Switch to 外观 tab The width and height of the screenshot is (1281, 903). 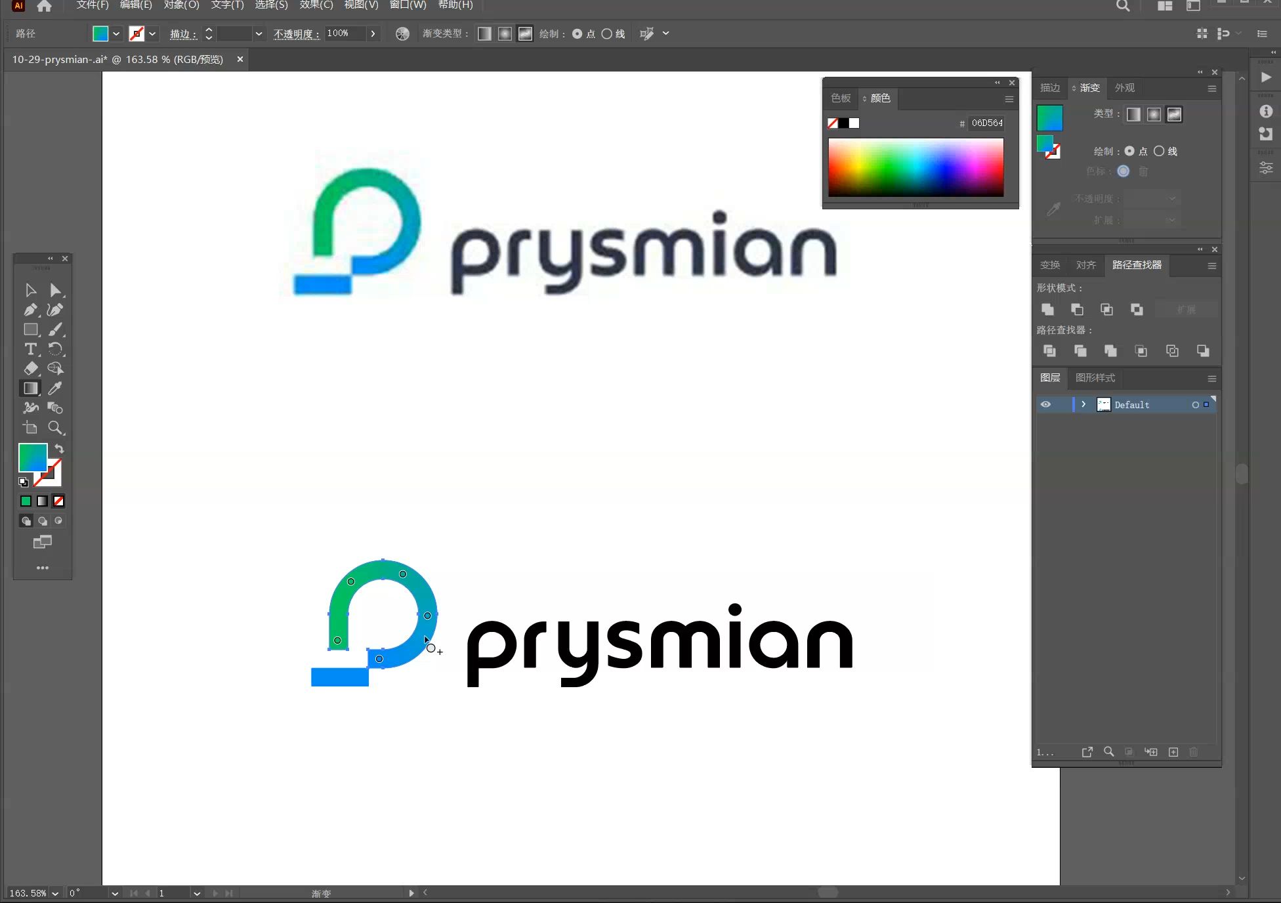(1124, 88)
